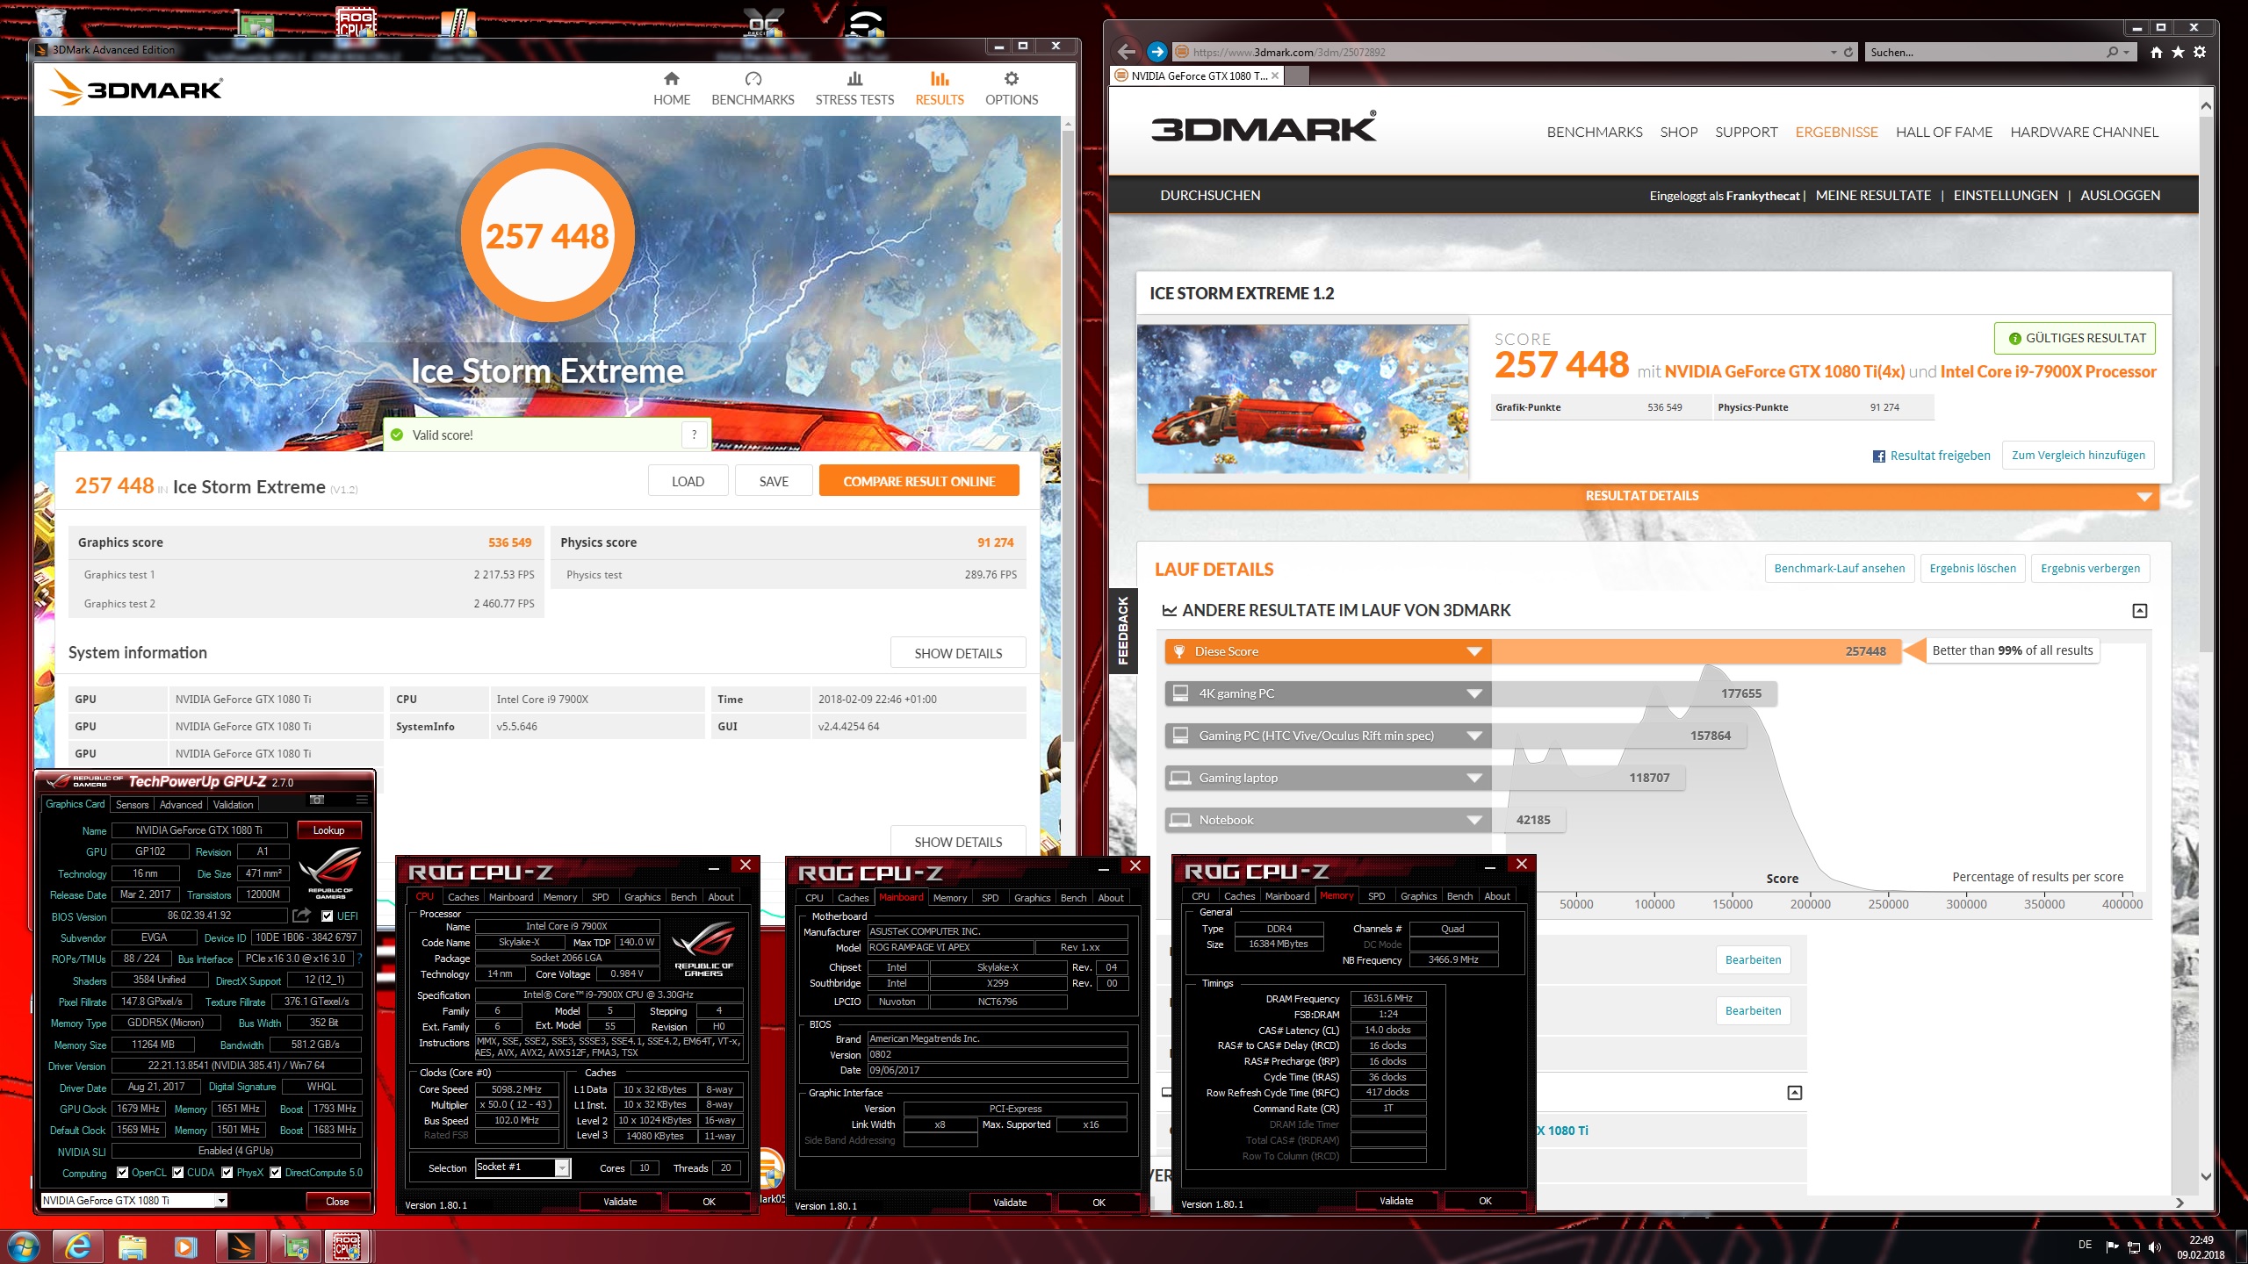Click FEEDBACK side tab on website

pos(1122,630)
